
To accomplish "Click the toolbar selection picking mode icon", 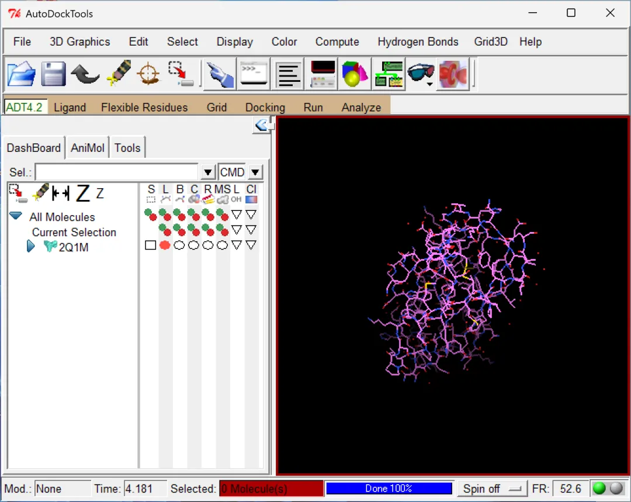I will tap(181, 74).
